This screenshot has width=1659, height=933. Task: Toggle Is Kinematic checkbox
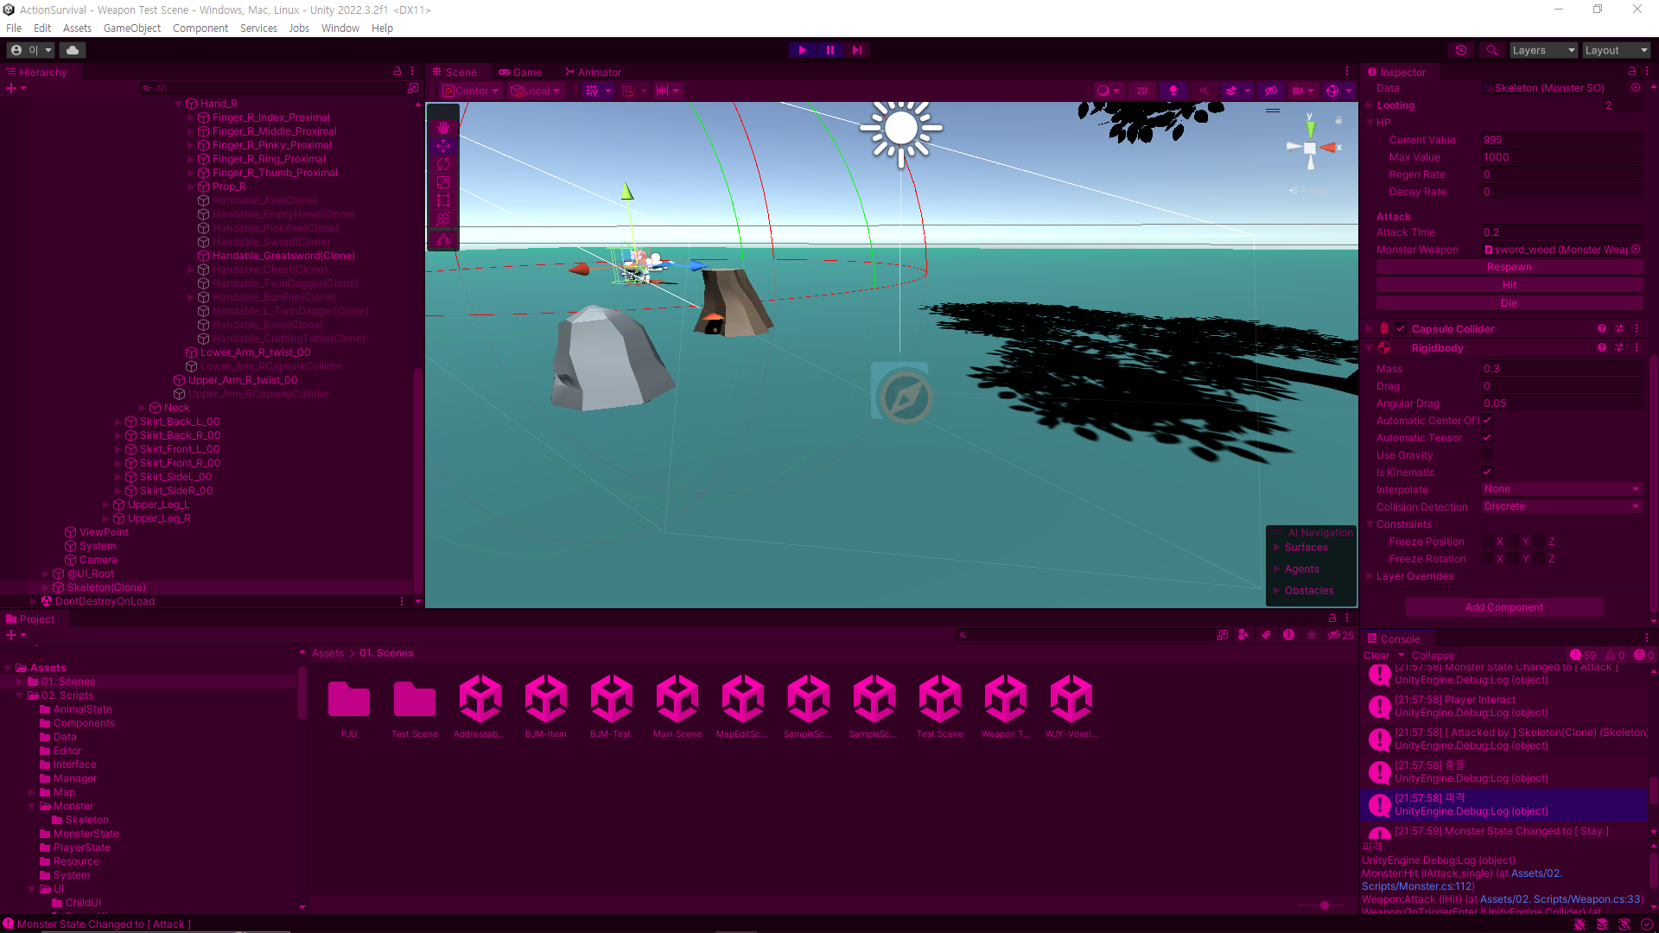[x=1487, y=473]
